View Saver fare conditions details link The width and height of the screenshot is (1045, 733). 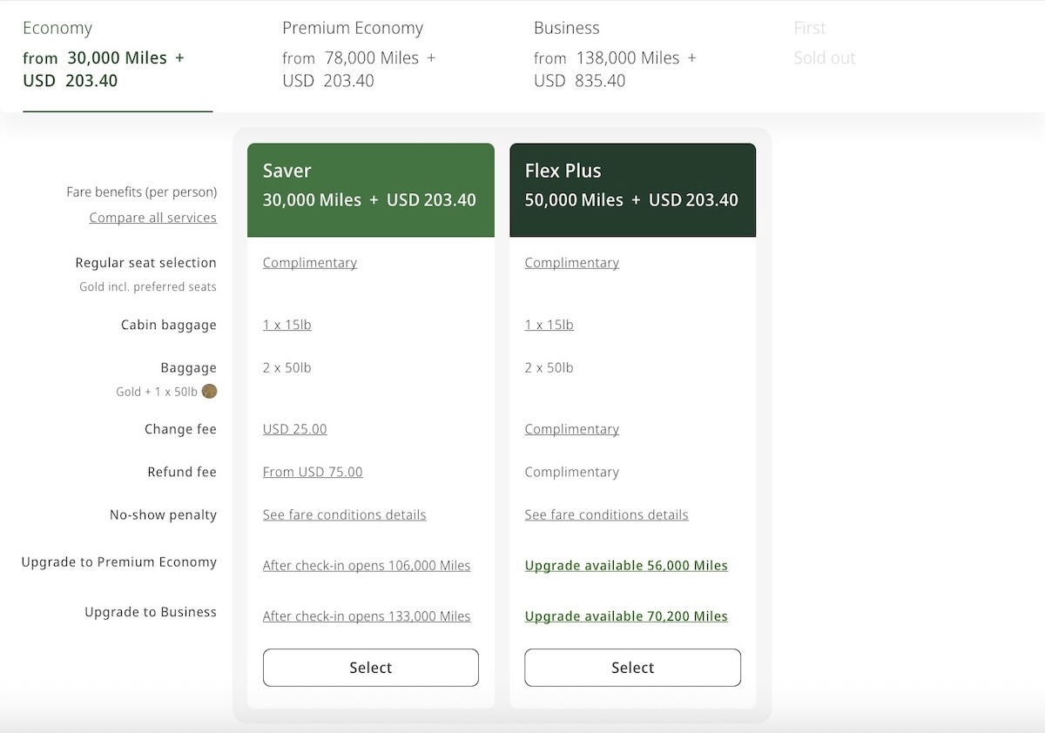coord(344,515)
